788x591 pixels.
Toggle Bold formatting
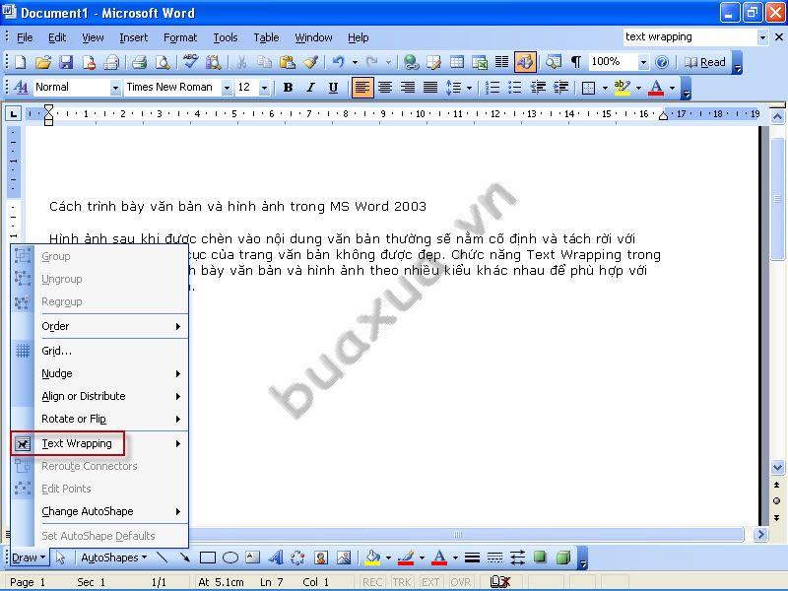pos(288,88)
